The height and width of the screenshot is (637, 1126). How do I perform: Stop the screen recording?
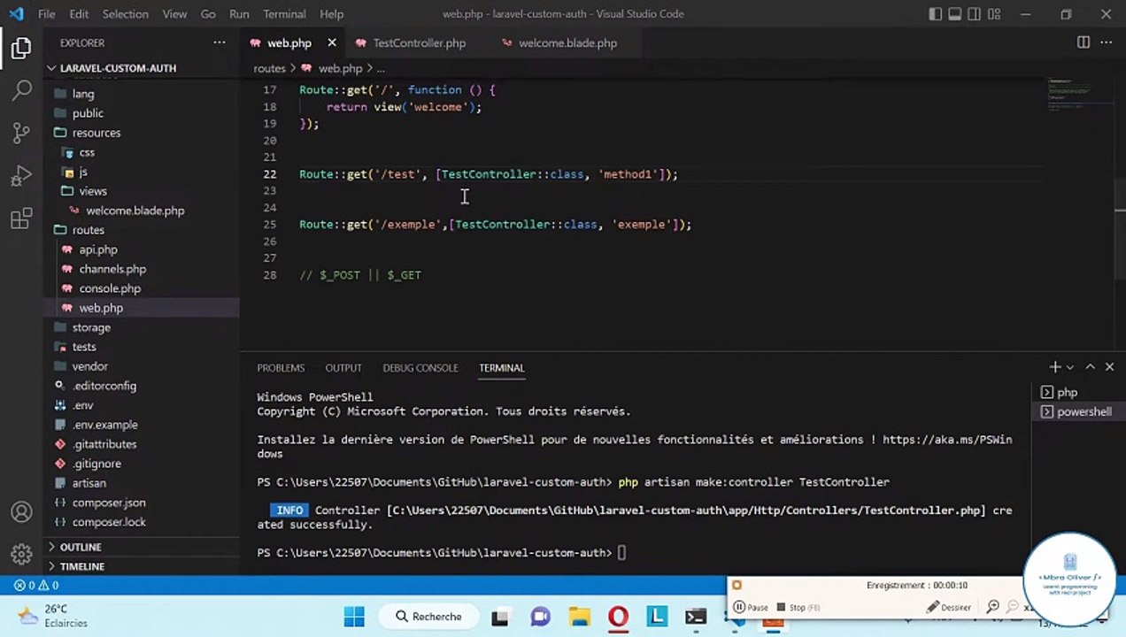click(x=798, y=607)
